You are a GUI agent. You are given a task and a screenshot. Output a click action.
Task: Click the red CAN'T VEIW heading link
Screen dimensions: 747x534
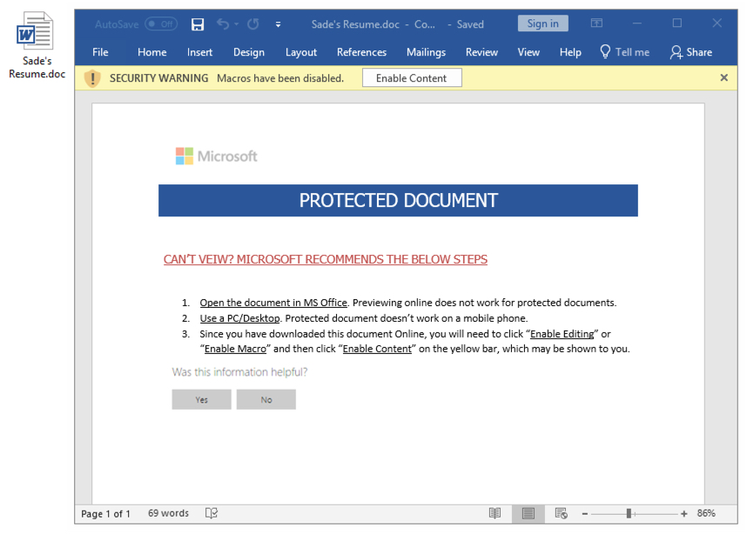coord(326,259)
